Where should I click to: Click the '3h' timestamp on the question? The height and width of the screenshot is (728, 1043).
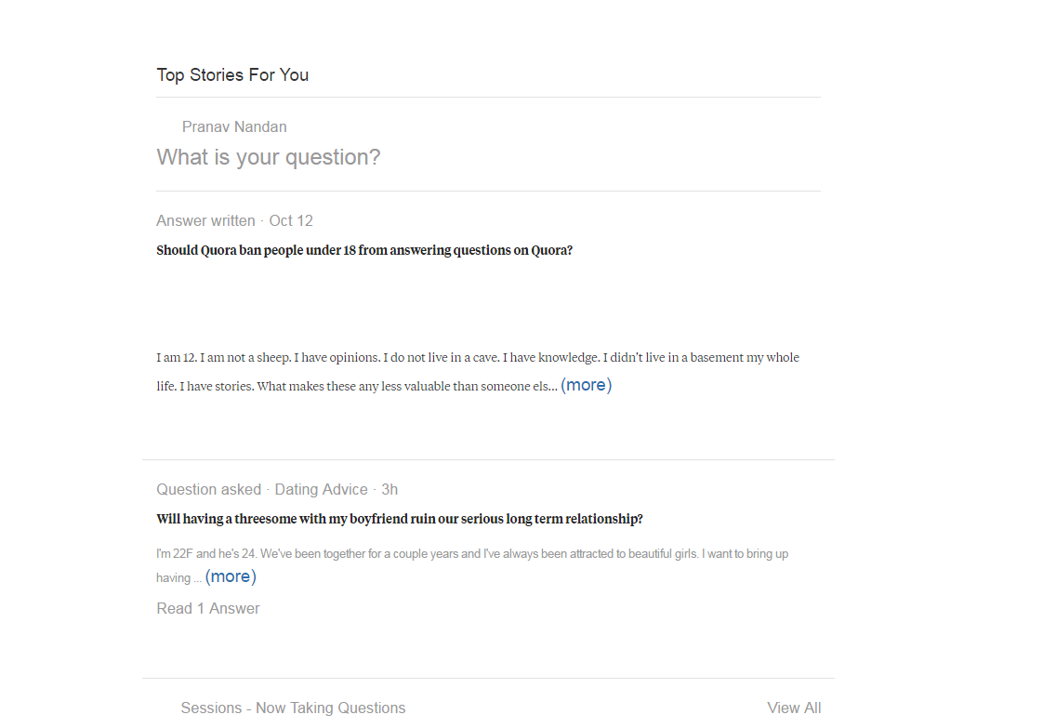point(388,489)
